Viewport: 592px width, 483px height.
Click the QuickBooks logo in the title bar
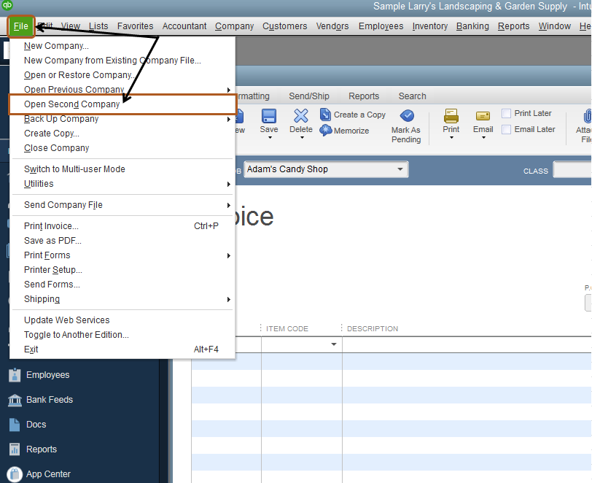(x=7, y=5)
